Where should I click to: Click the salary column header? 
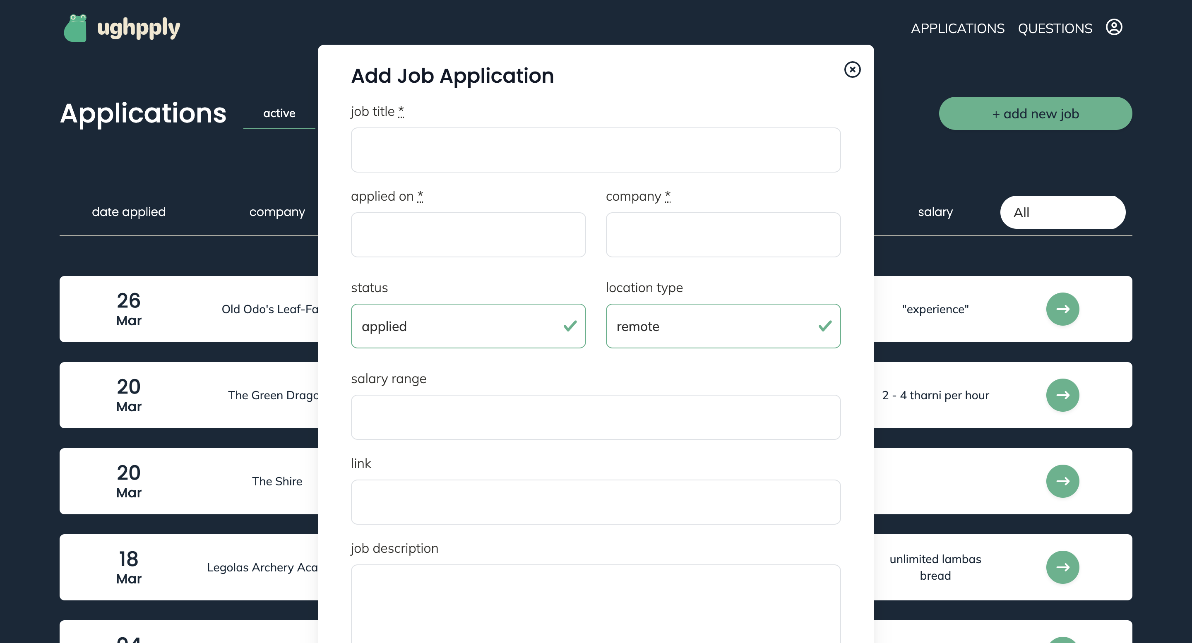(x=935, y=212)
